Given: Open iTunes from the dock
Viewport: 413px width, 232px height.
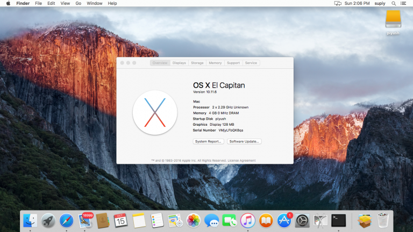Looking at the screenshot, I should pyautogui.click(x=248, y=220).
